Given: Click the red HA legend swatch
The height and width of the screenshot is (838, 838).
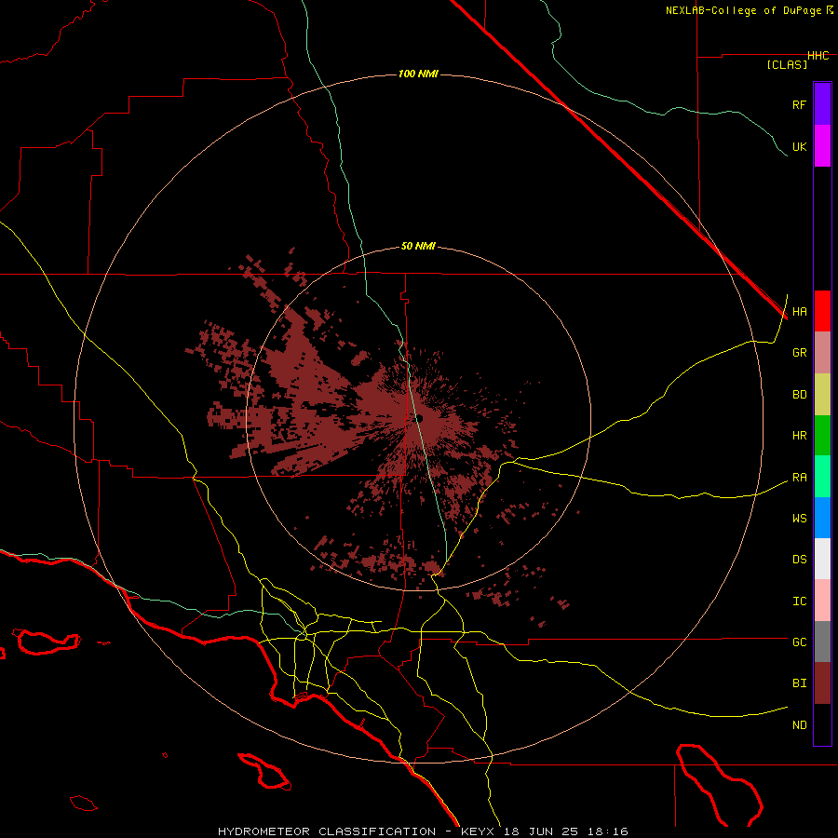Looking at the screenshot, I should coord(822,311).
